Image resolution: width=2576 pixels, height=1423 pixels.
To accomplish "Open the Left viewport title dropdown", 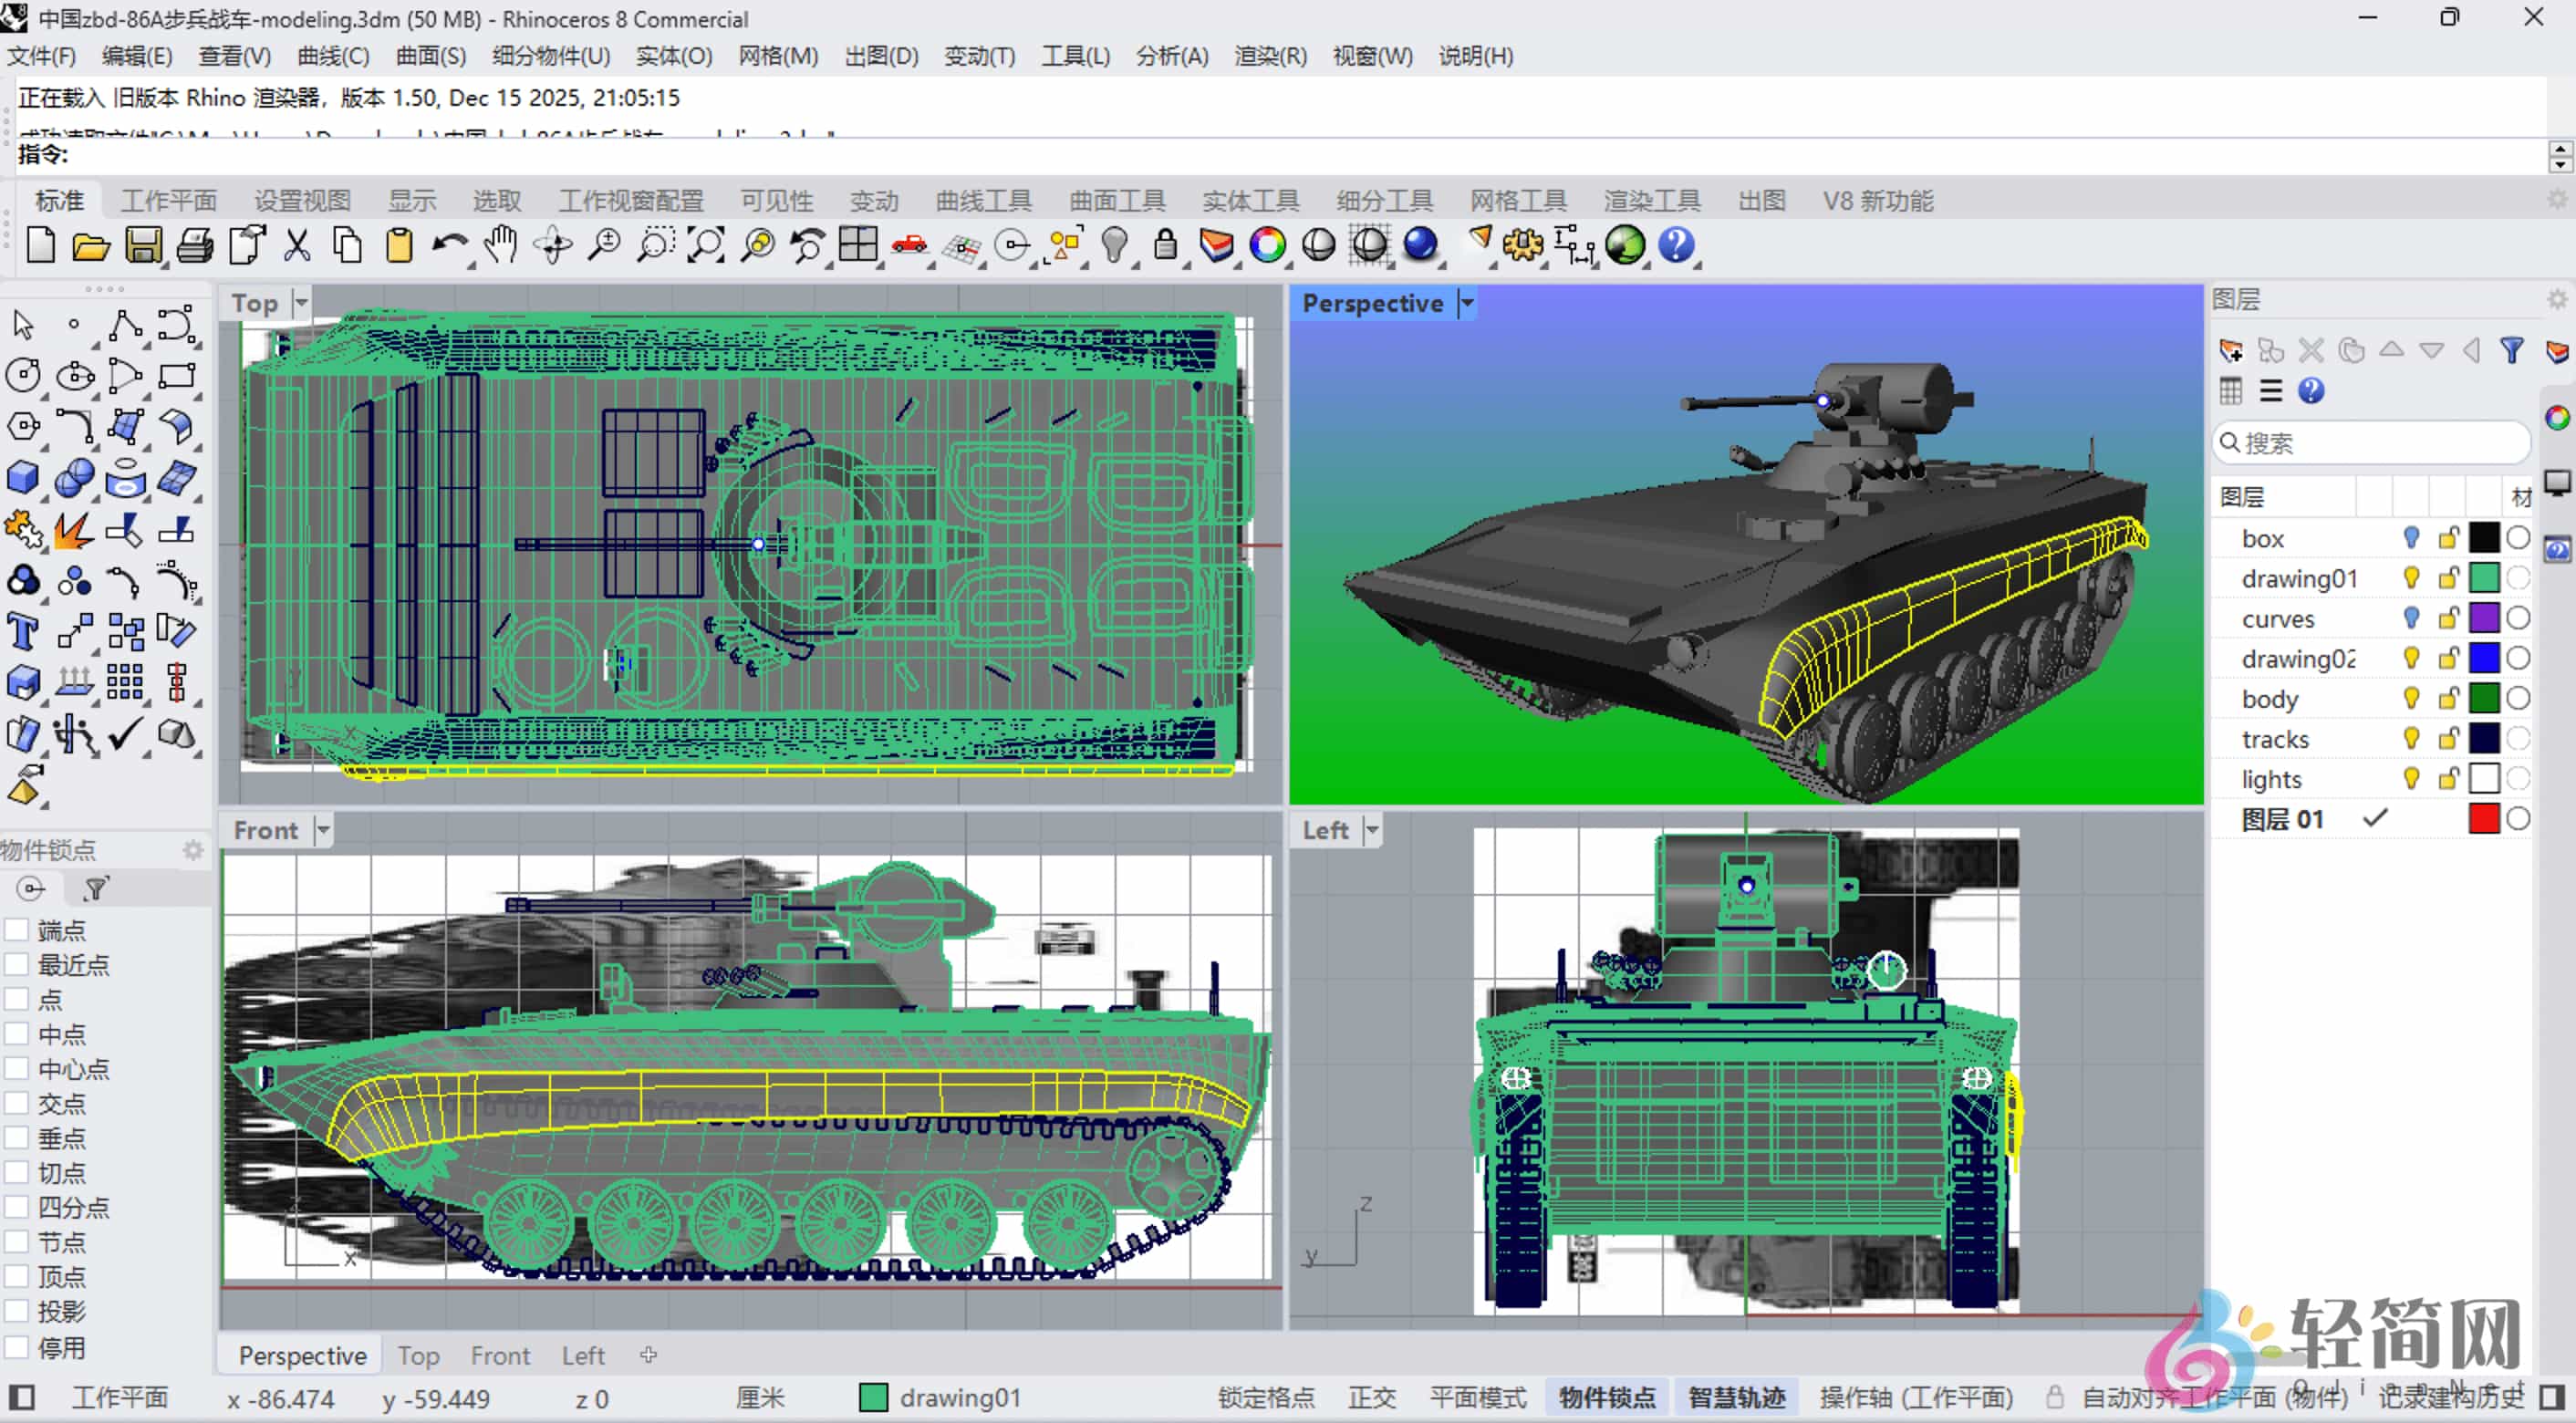I will 1372,829.
